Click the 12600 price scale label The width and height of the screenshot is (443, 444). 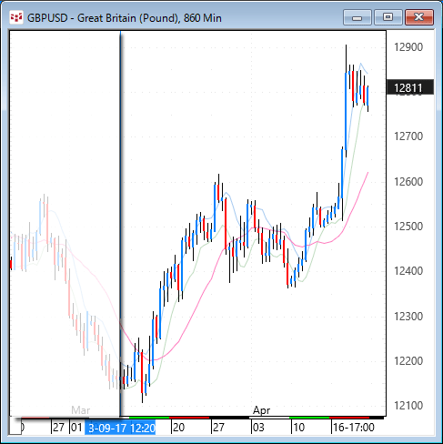[408, 182]
